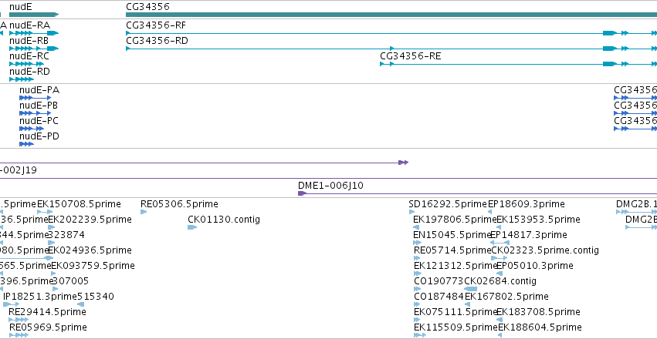657x339 pixels.
Task: Click the nudE-PA protein label
Action: coord(39,90)
